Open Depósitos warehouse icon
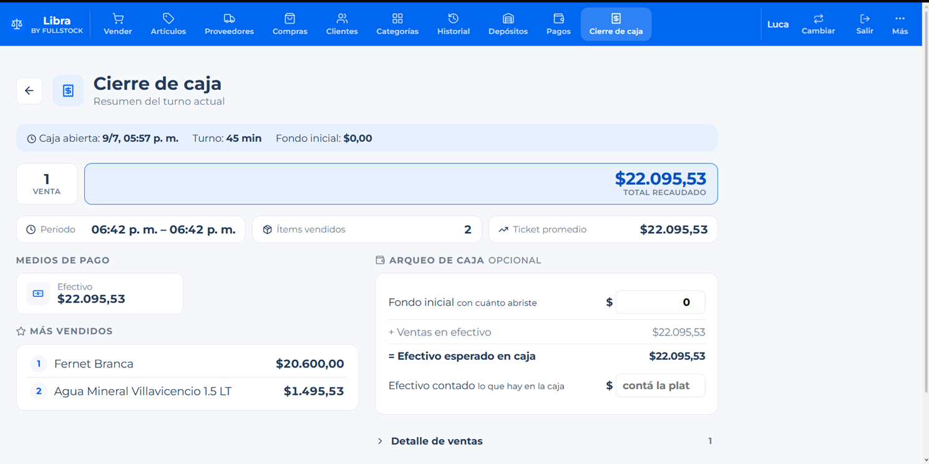 point(508,19)
